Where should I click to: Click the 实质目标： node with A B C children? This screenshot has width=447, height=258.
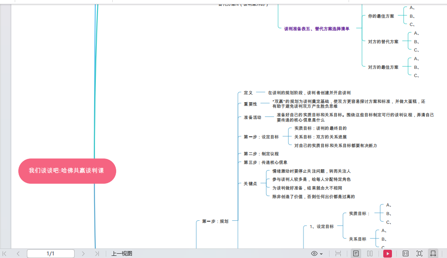click(359, 213)
